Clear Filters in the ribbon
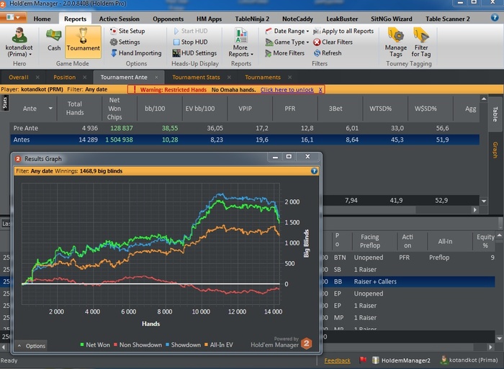The width and height of the screenshot is (504, 369). click(333, 42)
